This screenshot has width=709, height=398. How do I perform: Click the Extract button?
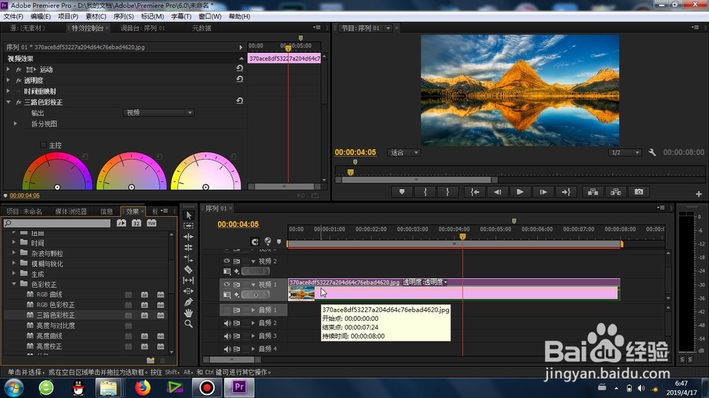coord(616,192)
